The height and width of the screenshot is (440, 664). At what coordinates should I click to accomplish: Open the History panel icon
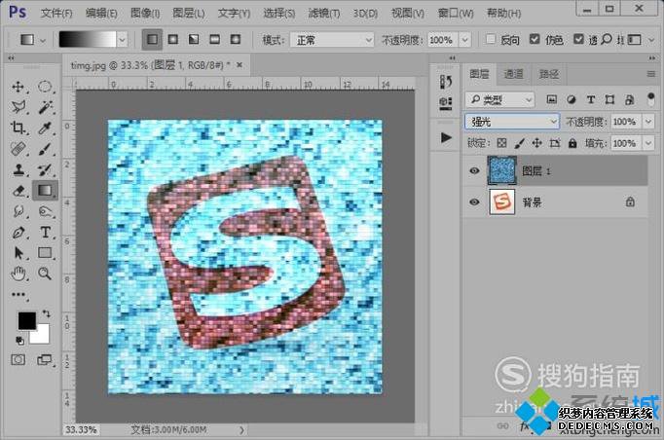(x=446, y=82)
